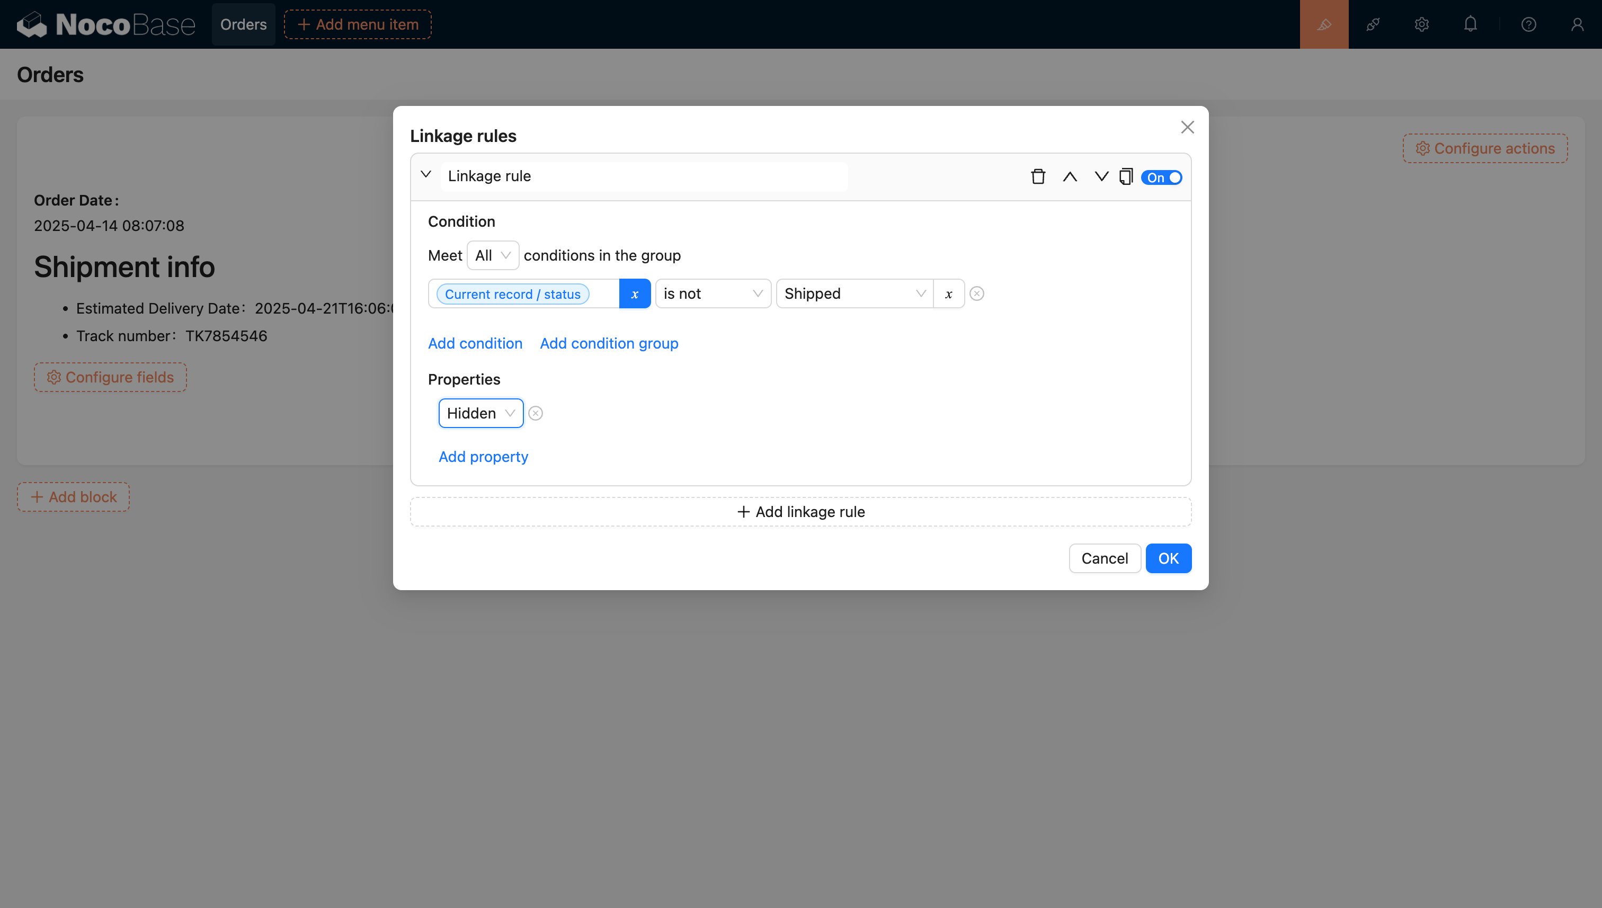Click Add linkage rule button
The width and height of the screenshot is (1602, 908).
pos(800,512)
